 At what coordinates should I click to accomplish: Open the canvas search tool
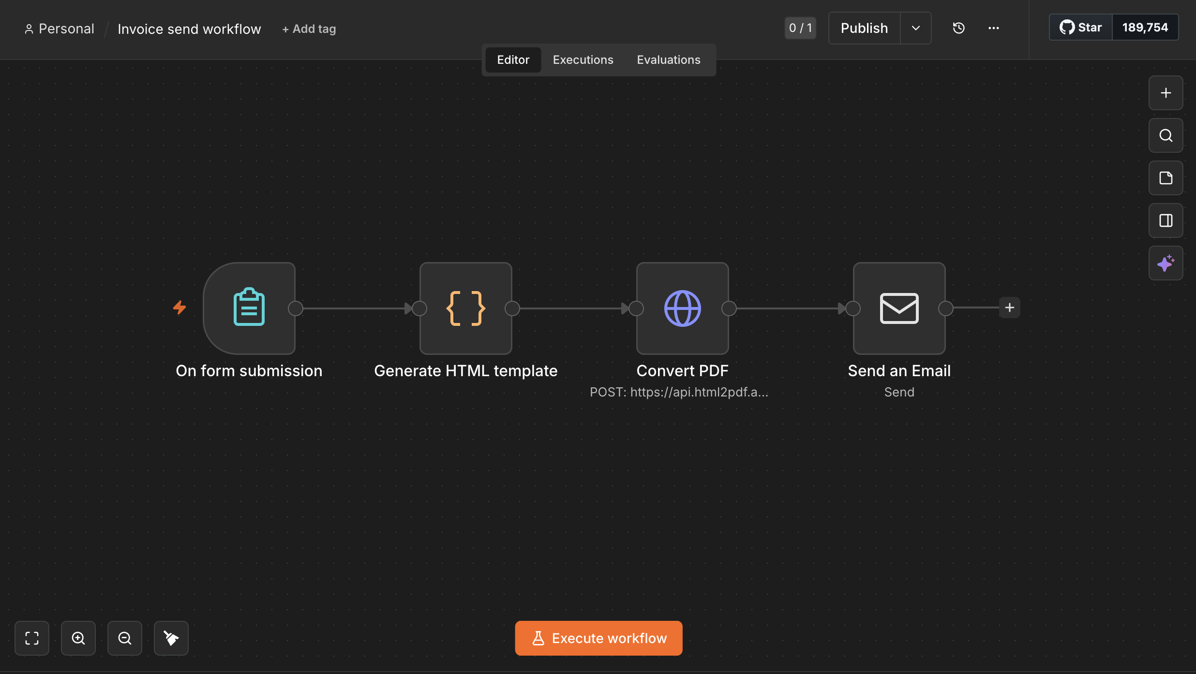pos(1166,135)
